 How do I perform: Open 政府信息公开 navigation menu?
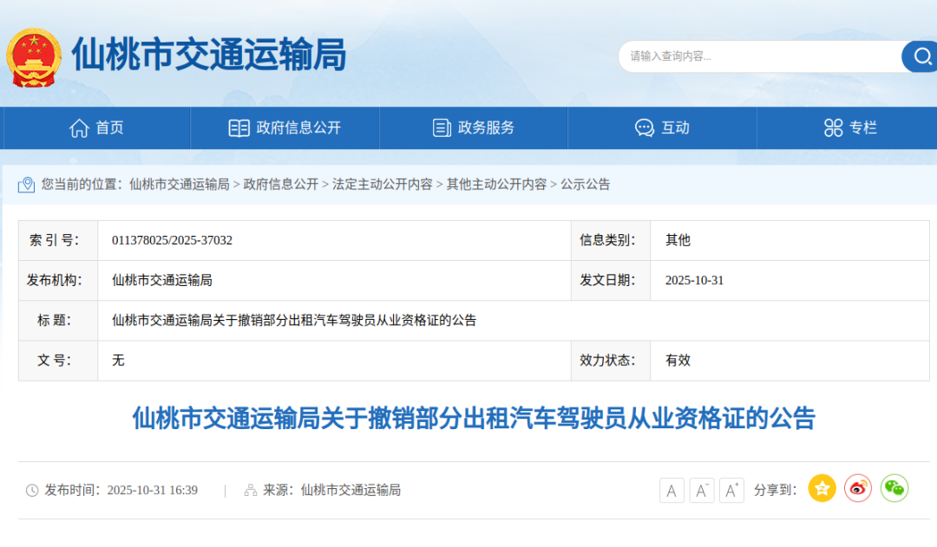285,128
